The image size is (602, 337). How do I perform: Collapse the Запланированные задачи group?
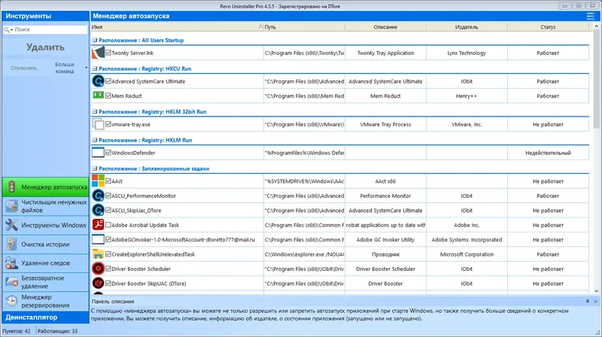pos(95,168)
